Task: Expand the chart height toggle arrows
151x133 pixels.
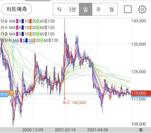Action: pos(141,130)
